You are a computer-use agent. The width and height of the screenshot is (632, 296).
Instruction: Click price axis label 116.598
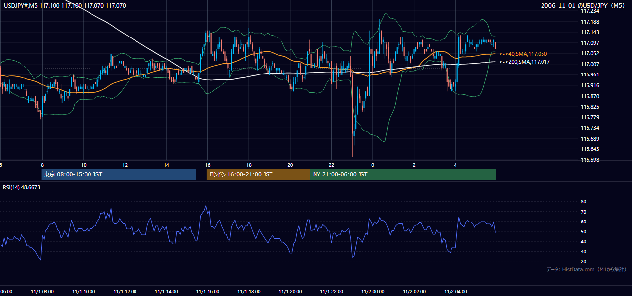click(x=590, y=160)
